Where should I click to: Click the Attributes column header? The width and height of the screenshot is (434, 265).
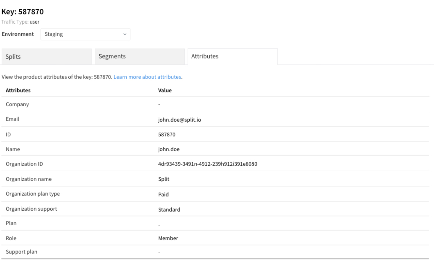(18, 90)
